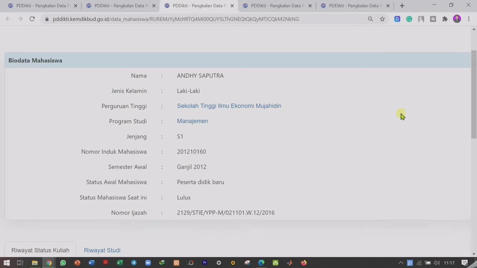Click the Peserta didik baru value
477x268 pixels.
click(x=200, y=182)
